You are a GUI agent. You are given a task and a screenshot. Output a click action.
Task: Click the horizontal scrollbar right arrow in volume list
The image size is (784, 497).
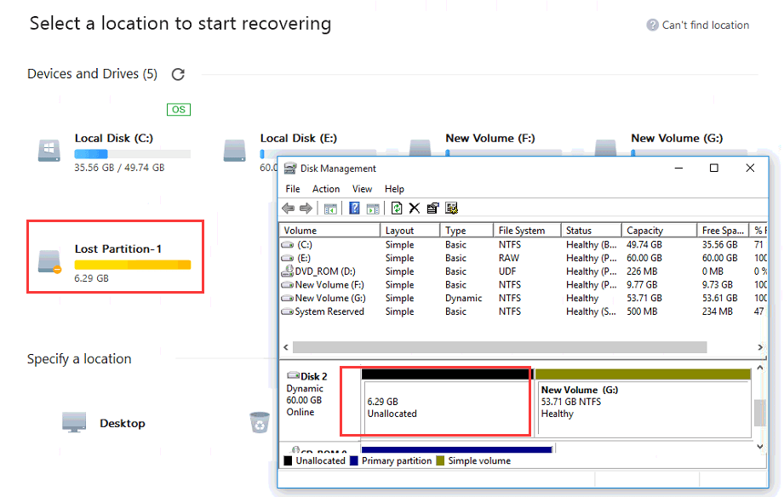coord(760,348)
